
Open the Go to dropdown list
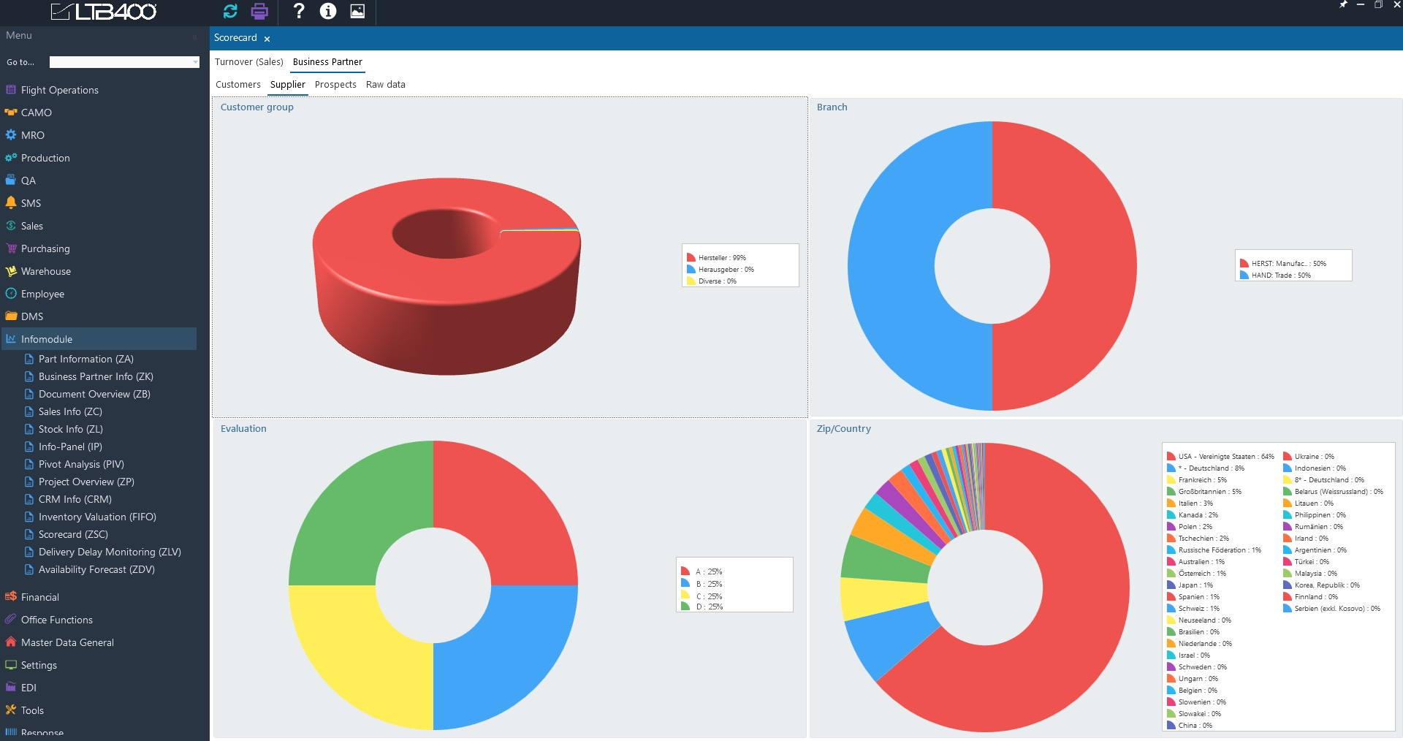pyautogui.click(x=194, y=62)
